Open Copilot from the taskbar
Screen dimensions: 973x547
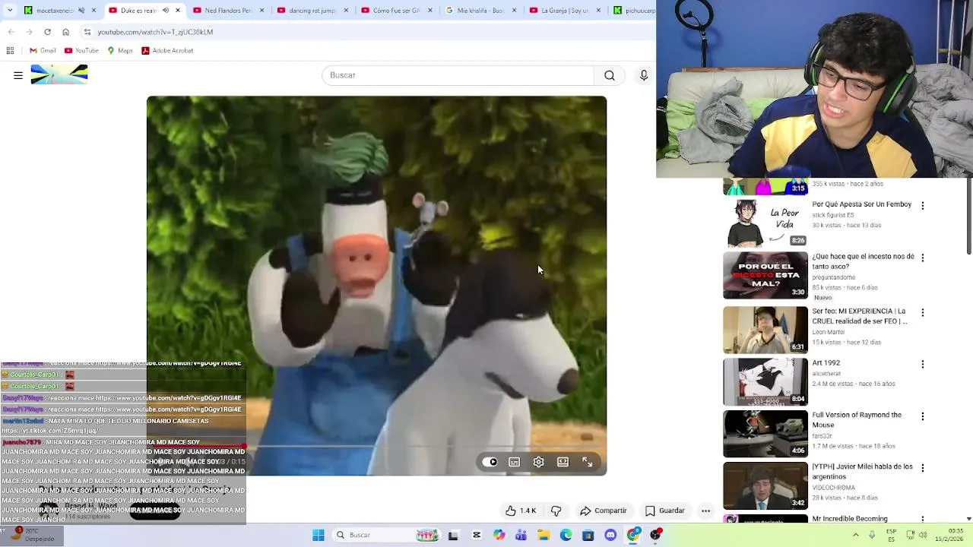499,535
